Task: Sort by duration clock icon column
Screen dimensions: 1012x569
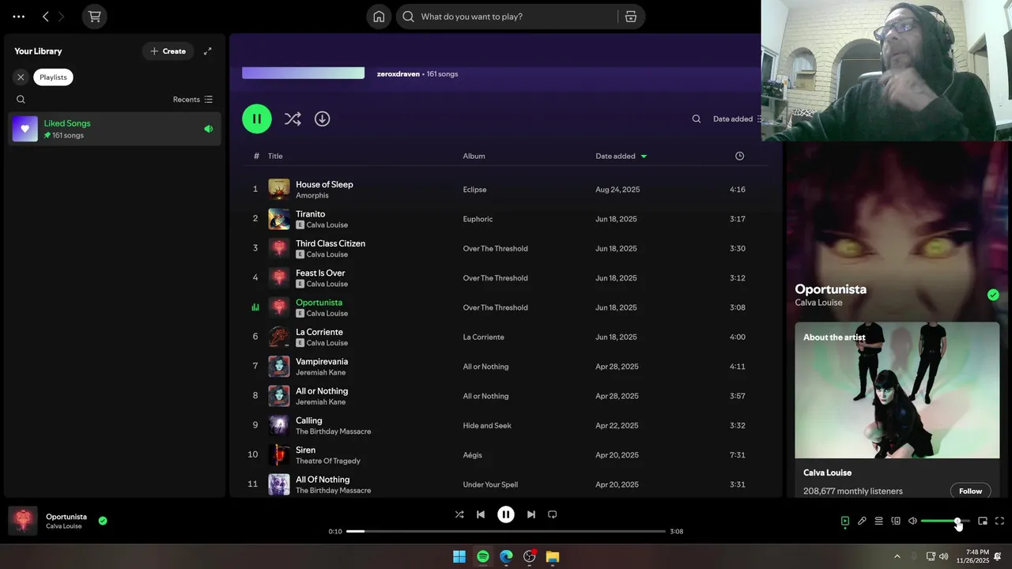Action: tap(740, 156)
